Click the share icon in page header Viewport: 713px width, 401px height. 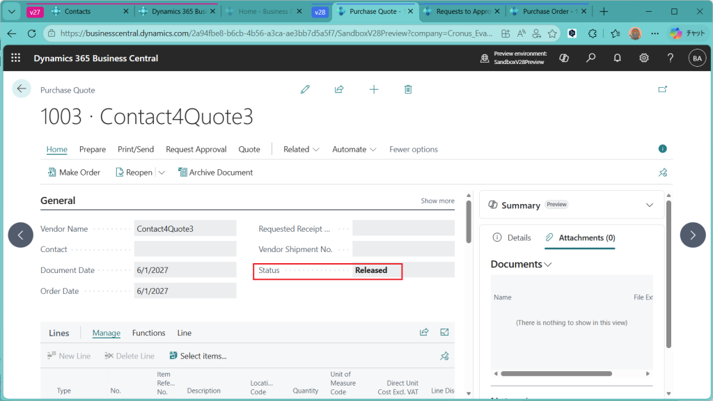click(339, 89)
